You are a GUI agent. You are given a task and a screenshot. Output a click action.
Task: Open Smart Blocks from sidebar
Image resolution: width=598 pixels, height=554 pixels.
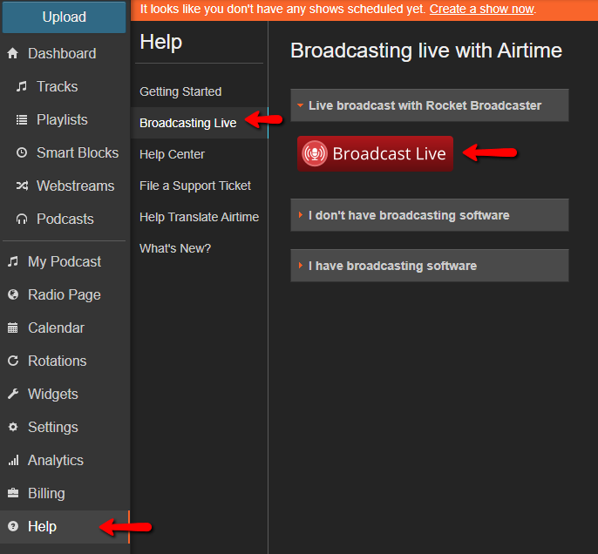[x=78, y=152]
